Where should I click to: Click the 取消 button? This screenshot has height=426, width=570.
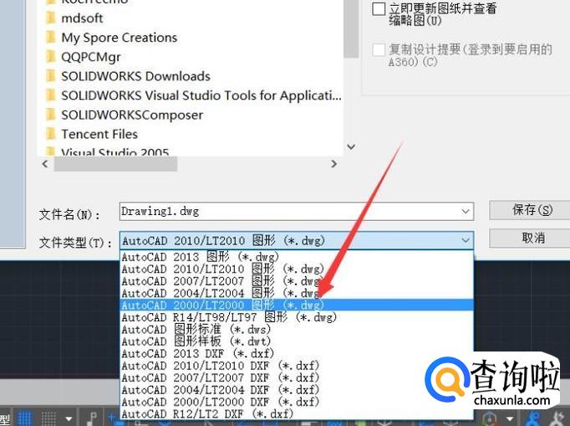531,239
